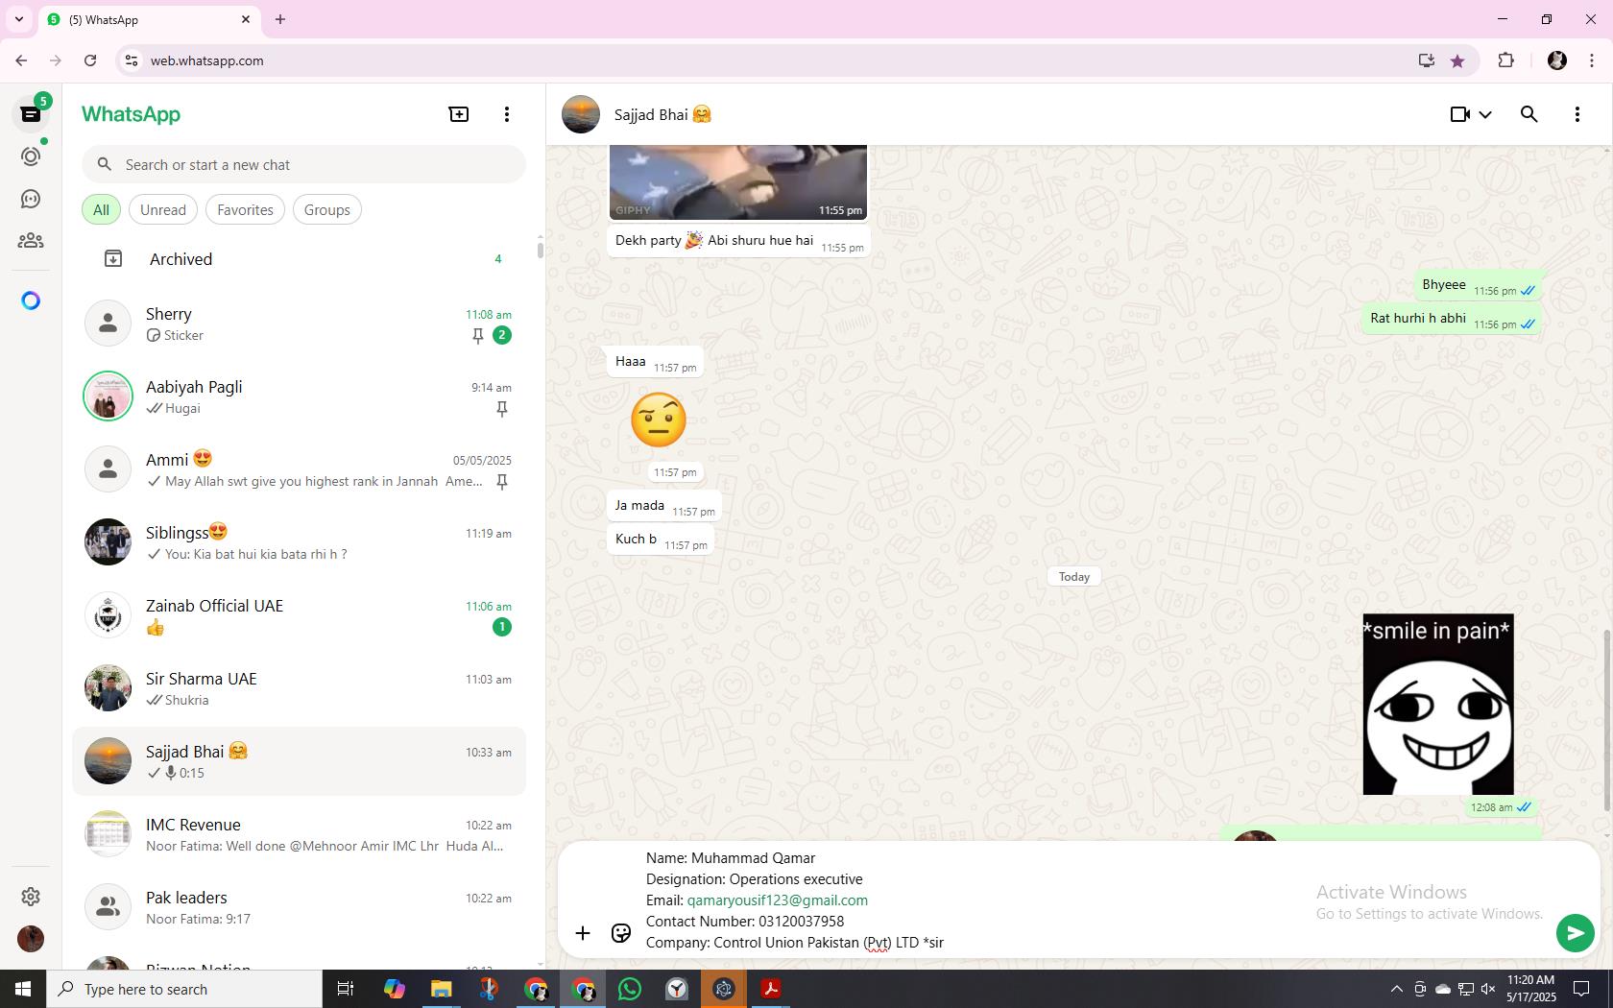The image size is (1613, 1008).
Task: Open Communities icon in sidebar
Action: click(31, 241)
